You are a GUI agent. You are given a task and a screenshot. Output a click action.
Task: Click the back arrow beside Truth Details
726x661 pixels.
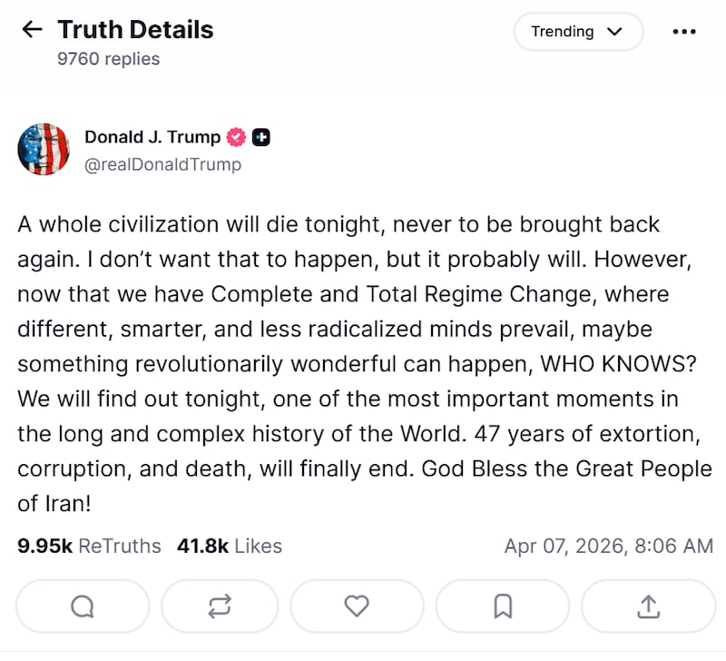31,28
